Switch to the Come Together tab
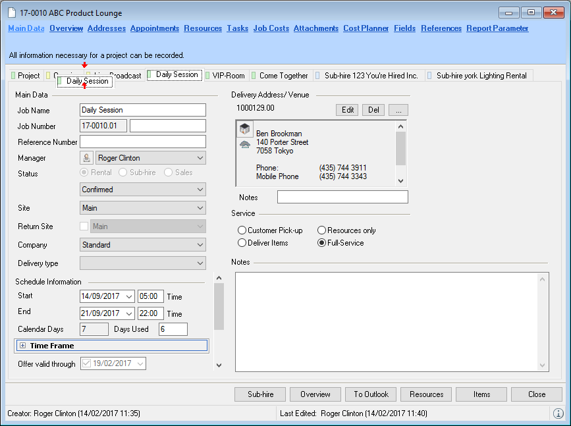This screenshot has width=571, height=426. [x=283, y=76]
